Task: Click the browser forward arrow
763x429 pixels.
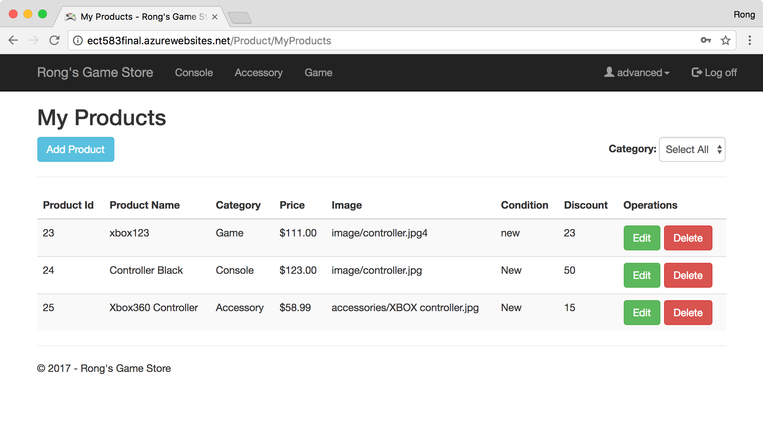Action: 34,40
